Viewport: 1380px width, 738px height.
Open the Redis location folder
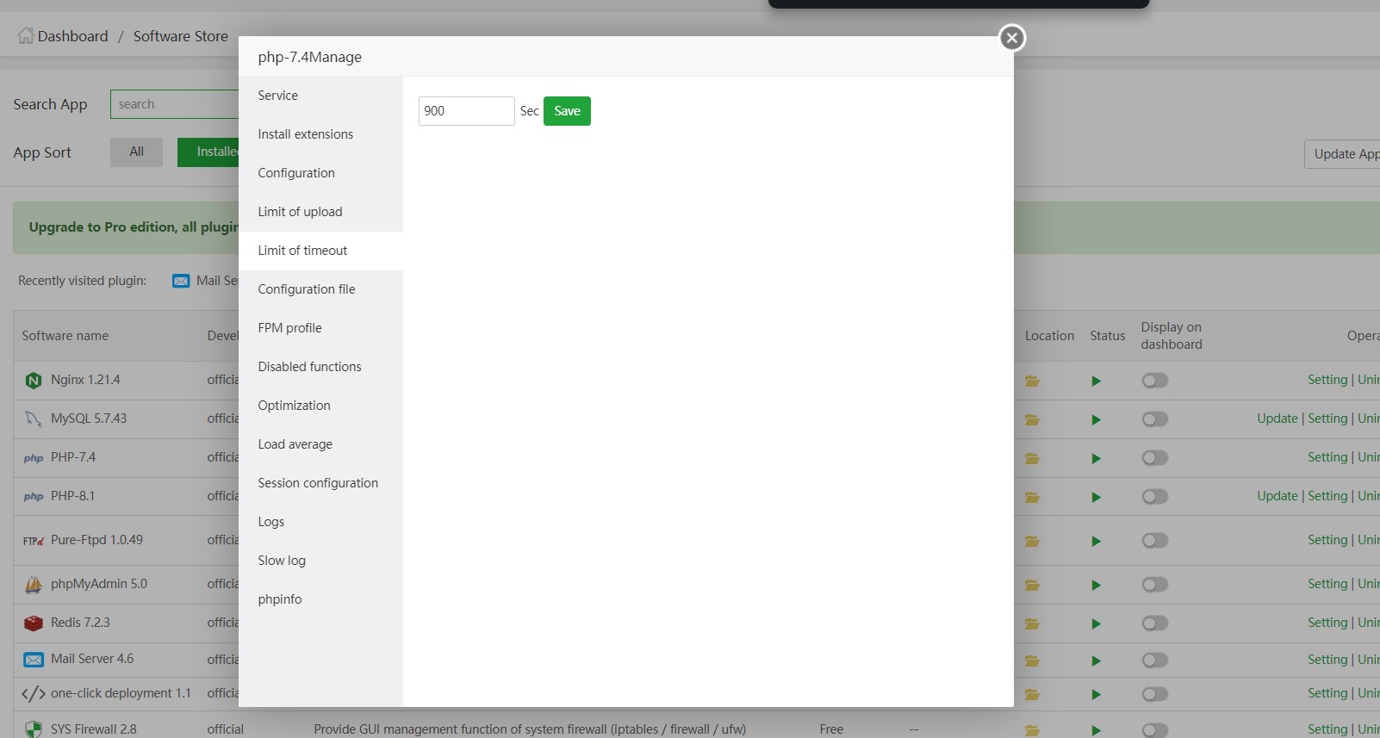1032,623
